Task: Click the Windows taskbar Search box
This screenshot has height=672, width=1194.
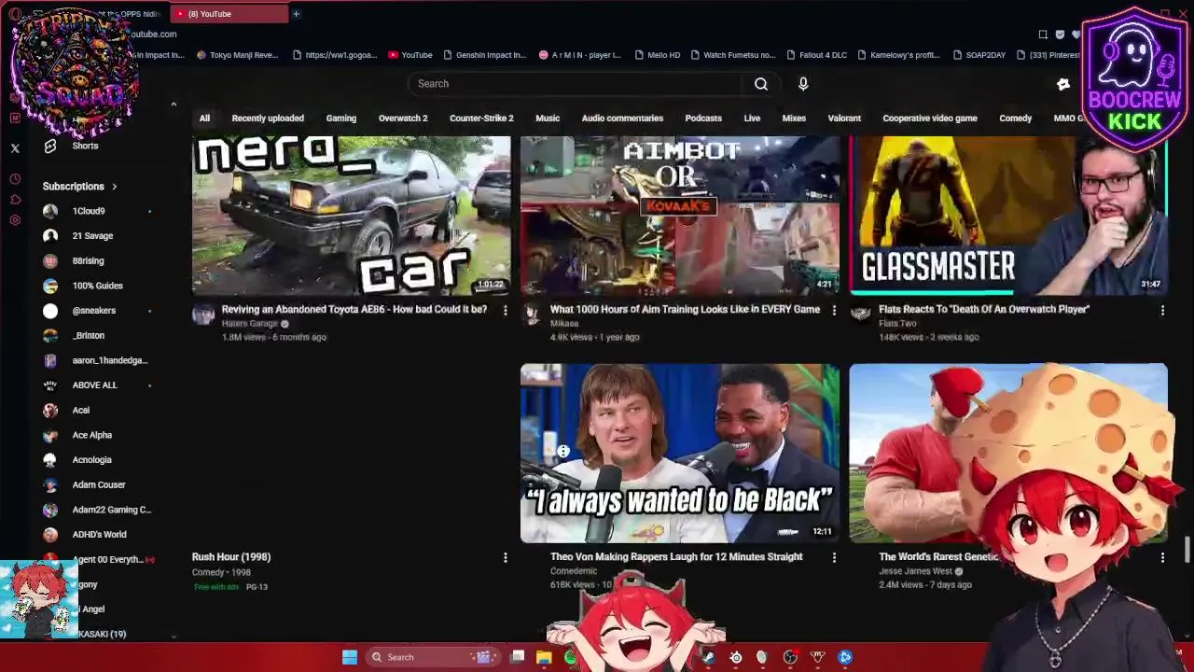Action: (x=431, y=657)
